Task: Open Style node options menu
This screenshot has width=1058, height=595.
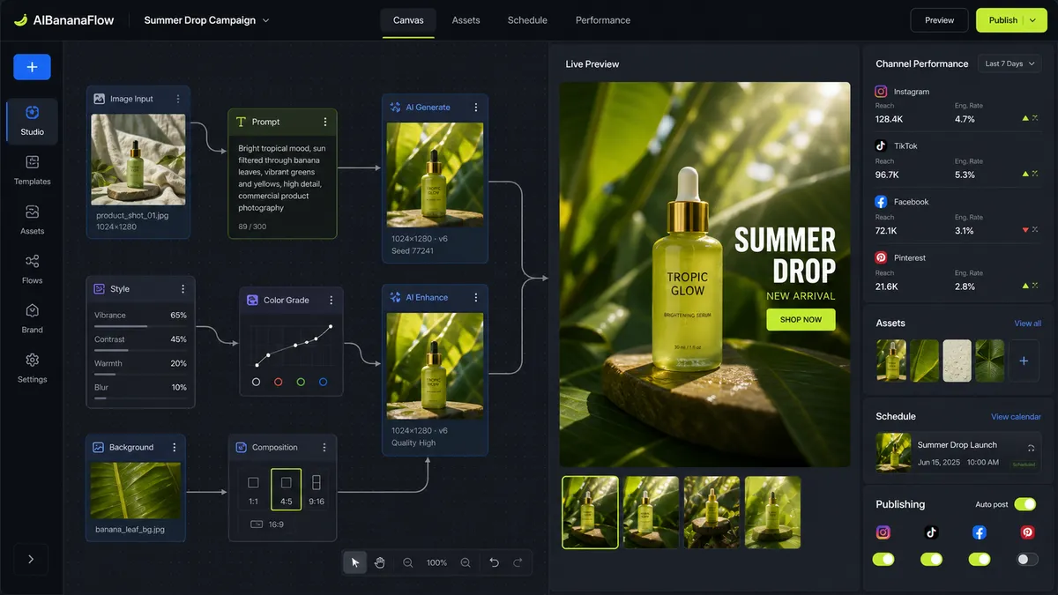Action: tap(183, 289)
